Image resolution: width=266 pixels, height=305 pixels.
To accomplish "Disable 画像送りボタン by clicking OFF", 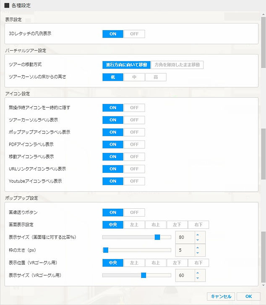I will (134, 213).
